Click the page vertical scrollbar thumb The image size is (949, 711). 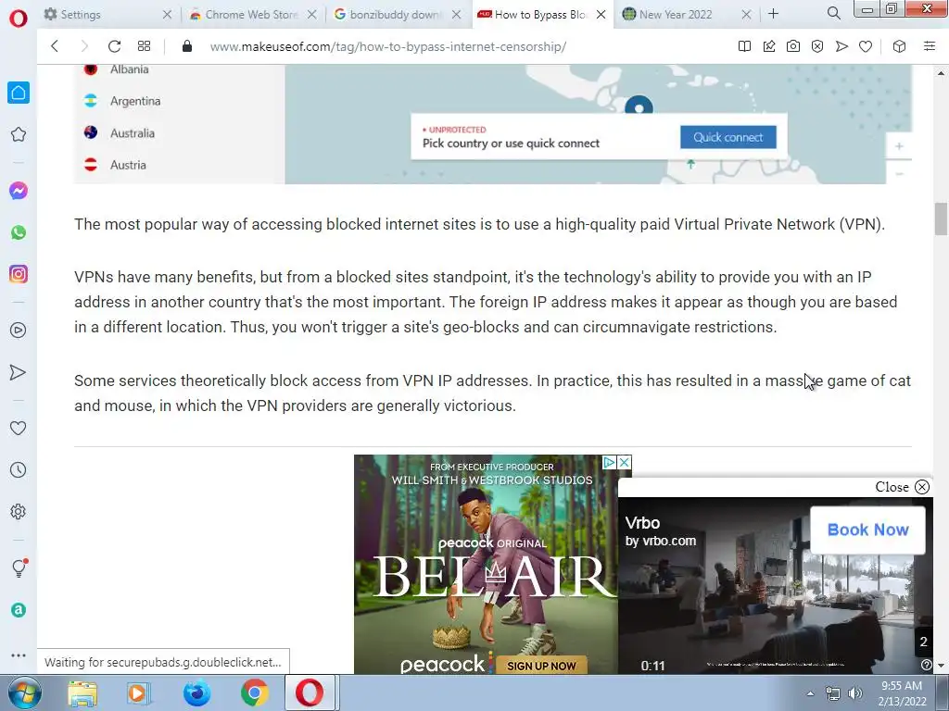pyautogui.click(x=941, y=218)
